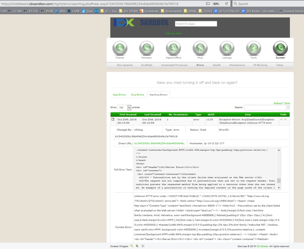The height and width of the screenshot is (249, 304).
Task: Click the second checkmark in Tools column
Action: 285,119
